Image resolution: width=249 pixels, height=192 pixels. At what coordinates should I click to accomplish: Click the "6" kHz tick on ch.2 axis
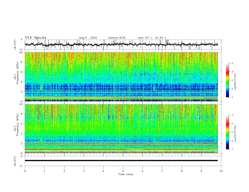(22, 124)
